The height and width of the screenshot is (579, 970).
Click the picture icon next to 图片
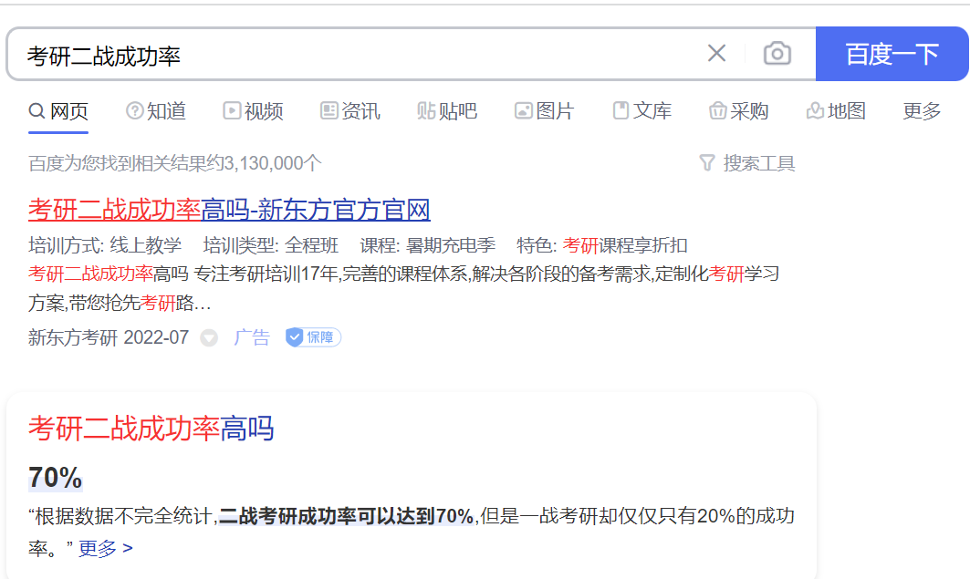point(523,111)
